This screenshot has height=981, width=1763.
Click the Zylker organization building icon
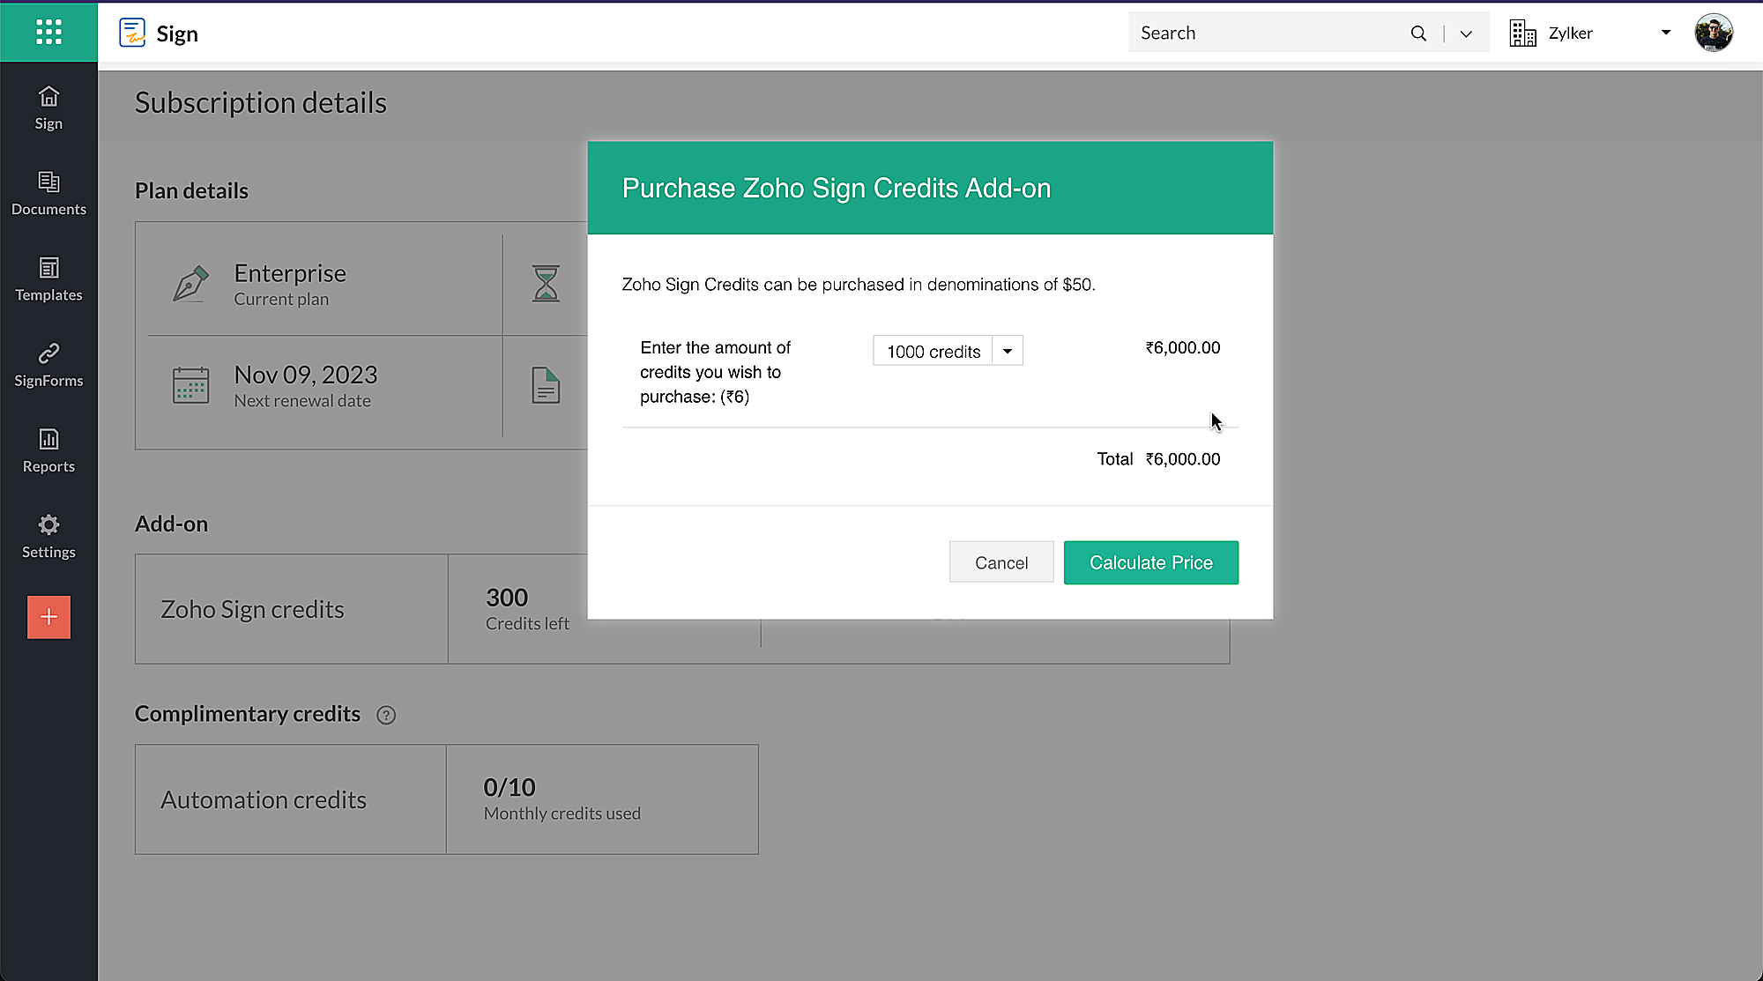click(1522, 33)
